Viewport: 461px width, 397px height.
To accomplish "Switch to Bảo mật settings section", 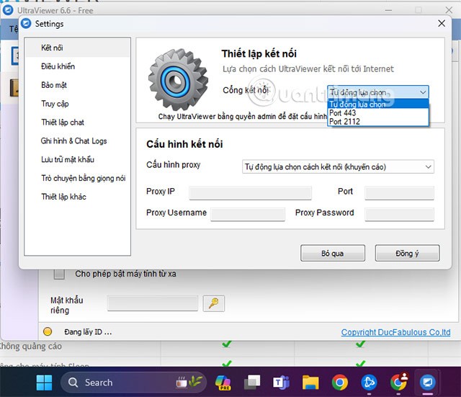I will pos(54,85).
